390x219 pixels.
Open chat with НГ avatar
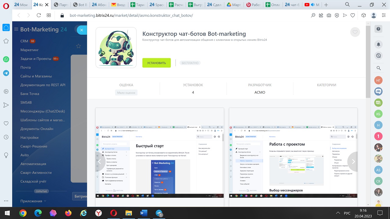click(378, 80)
